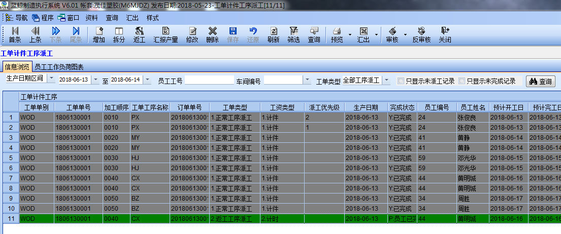Open the 车间编号 dropdown list
The image size is (561, 234).
pyautogui.click(x=307, y=81)
